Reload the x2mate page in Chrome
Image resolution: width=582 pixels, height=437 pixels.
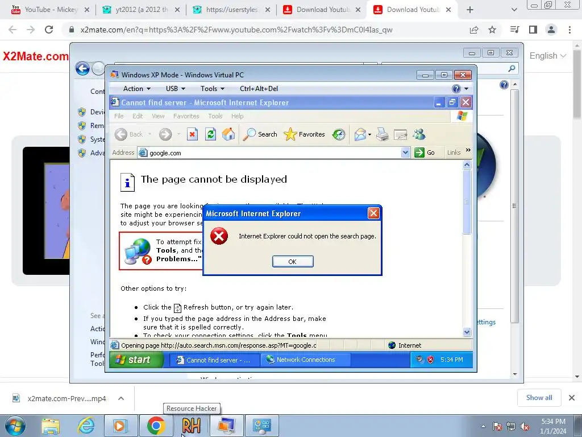point(49,30)
